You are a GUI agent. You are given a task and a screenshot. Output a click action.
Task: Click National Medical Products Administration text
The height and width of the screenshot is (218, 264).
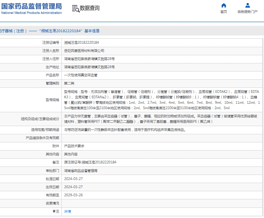click(32, 13)
